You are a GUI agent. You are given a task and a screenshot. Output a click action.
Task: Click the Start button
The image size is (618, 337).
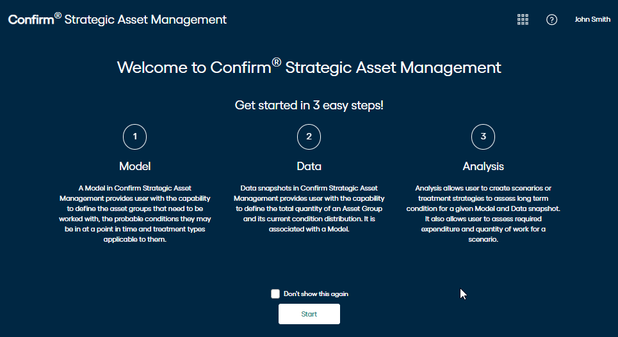coord(309,314)
